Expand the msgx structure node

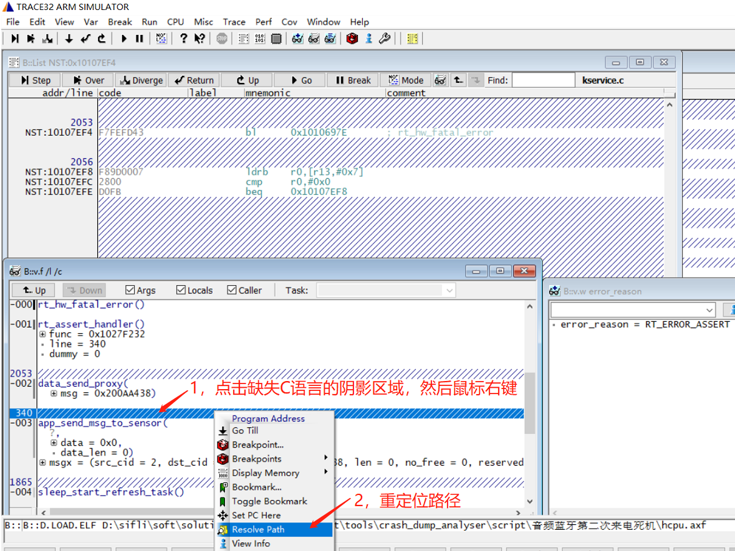tap(42, 463)
